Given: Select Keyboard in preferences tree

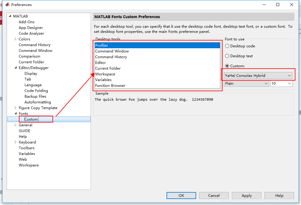Looking at the screenshot, I should point(27,142).
